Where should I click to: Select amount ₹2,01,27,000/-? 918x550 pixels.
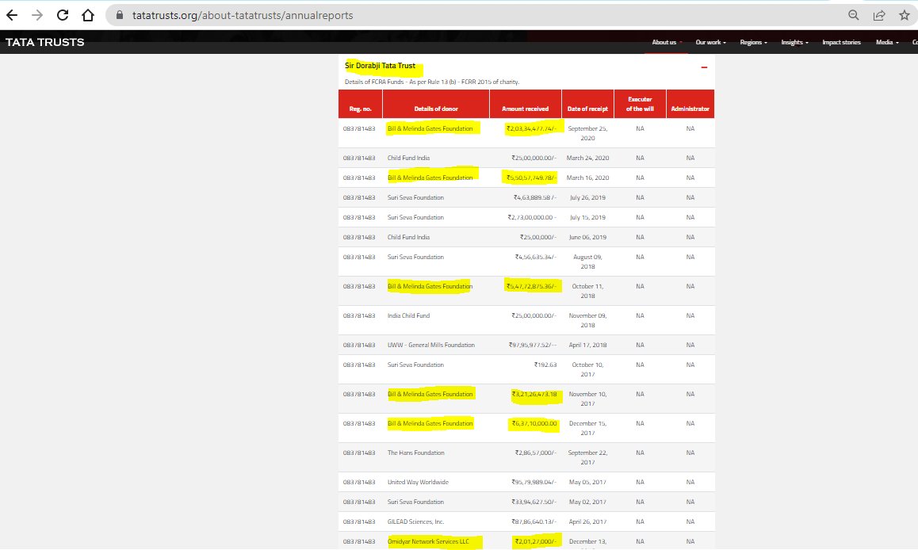[536, 541]
